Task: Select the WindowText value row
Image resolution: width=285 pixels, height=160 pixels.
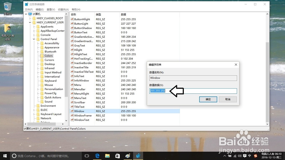Action: coord(125,120)
